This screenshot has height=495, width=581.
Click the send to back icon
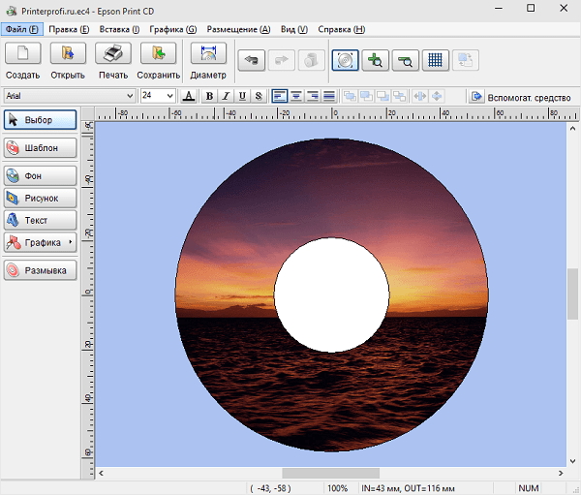click(399, 96)
